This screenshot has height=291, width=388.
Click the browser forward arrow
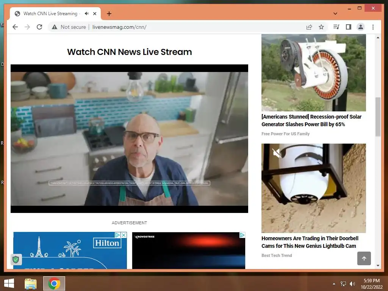point(27,27)
